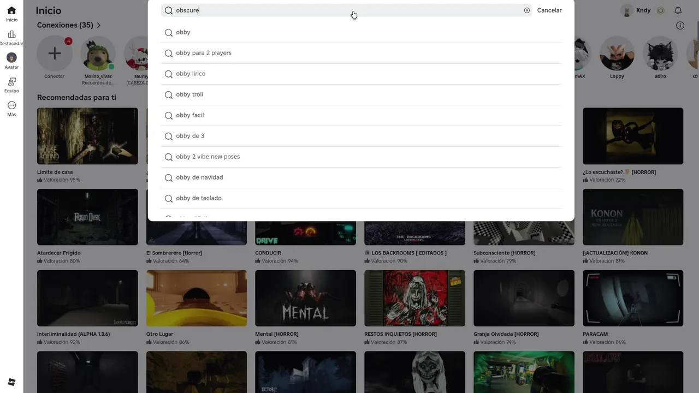Screen dimensions: 699x393
Task: Open Límite de casa game thumbnail
Action: click(87, 136)
